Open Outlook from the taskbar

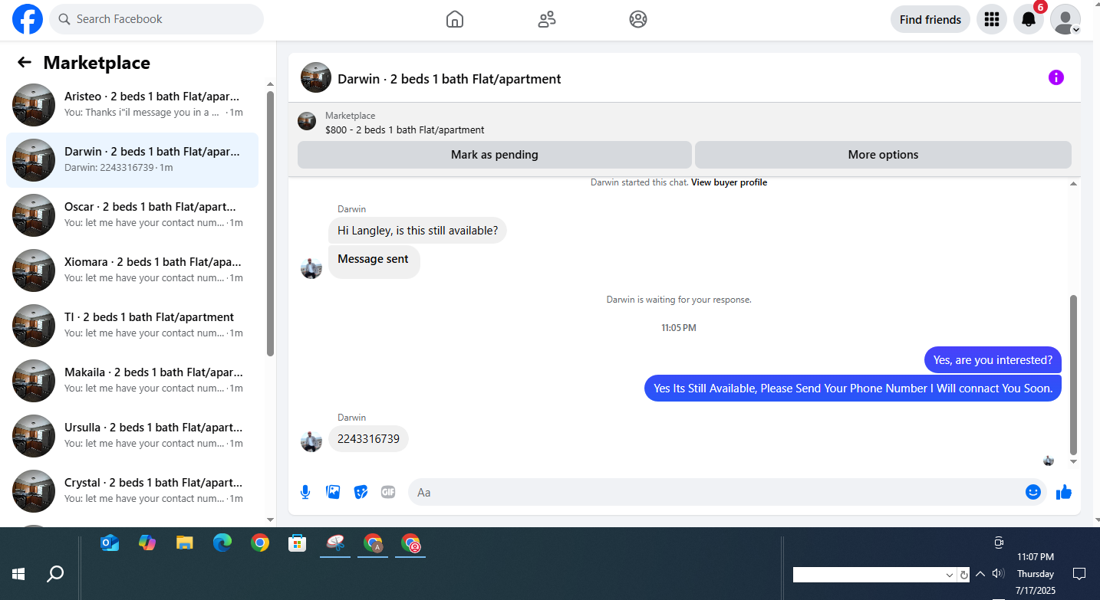[110, 543]
